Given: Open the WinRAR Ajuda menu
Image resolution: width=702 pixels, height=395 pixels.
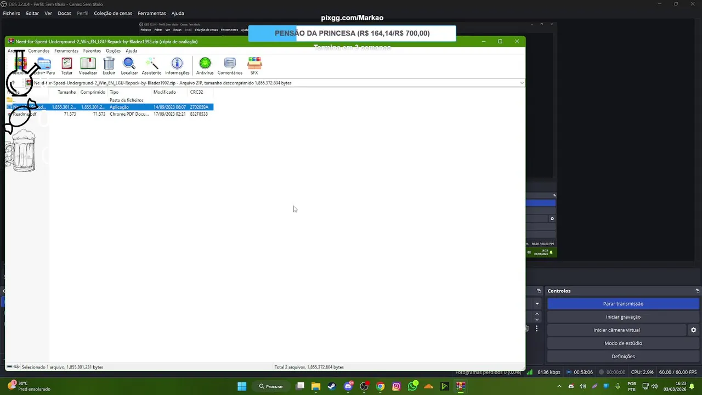Looking at the screenshot, I should click(131, 50).
